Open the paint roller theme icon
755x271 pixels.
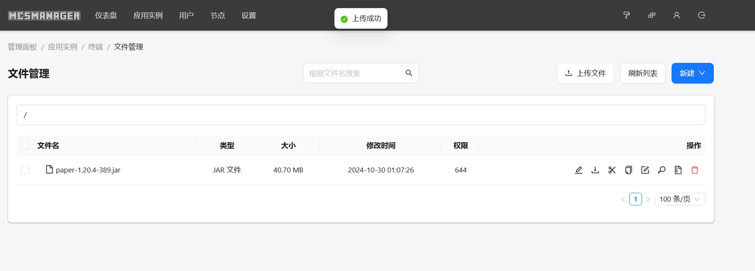pyautogui.click(x=626, y=15)
